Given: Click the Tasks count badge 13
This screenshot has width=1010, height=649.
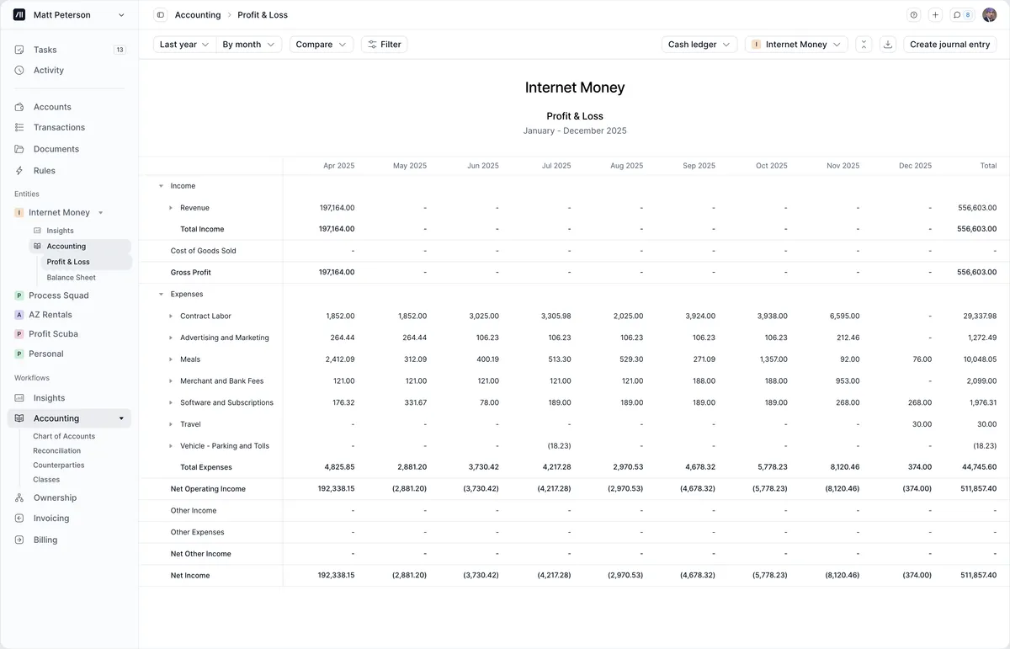Looking at the screenshot, I should (120, 50).
